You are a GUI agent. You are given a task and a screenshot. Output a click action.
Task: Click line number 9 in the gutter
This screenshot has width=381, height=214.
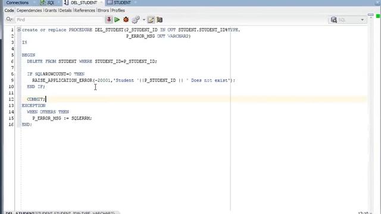click(12, 80)
